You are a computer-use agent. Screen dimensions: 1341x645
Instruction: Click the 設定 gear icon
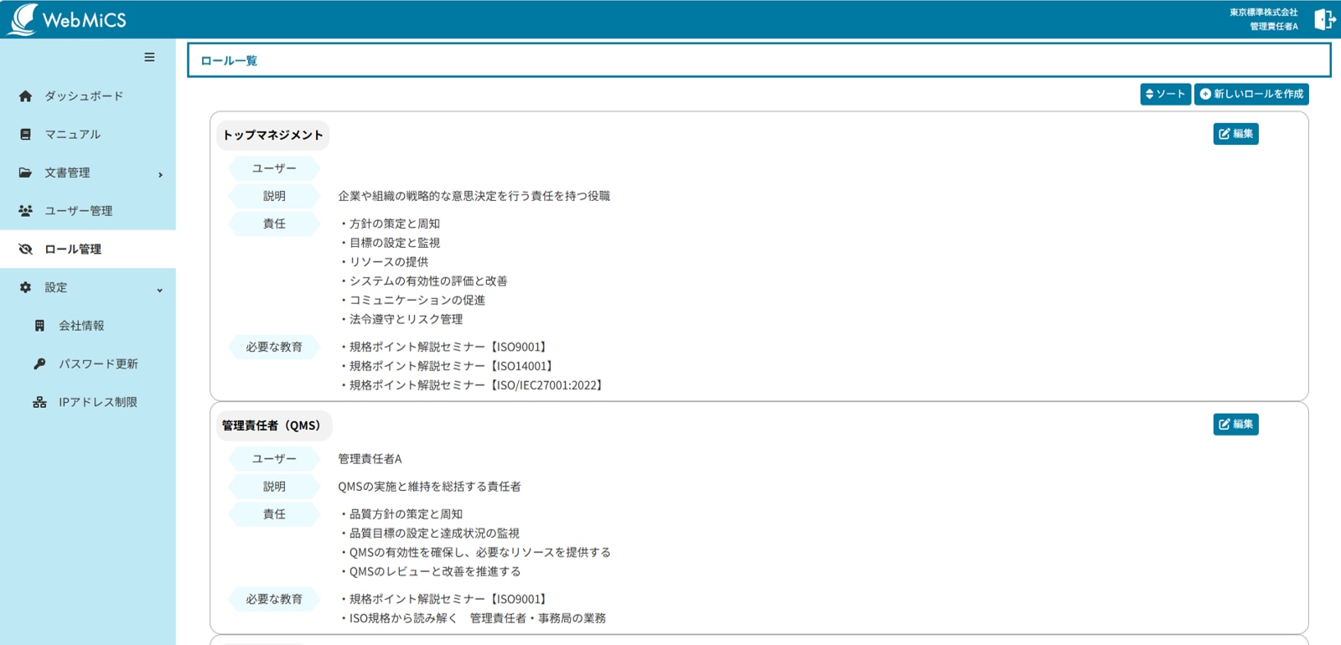pyautogui.click(x=25, y=287)
